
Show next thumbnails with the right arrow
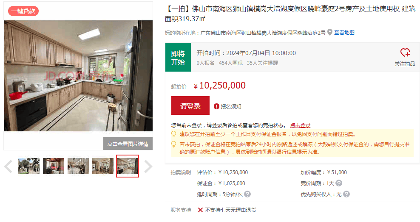click(x=148, y=166)
